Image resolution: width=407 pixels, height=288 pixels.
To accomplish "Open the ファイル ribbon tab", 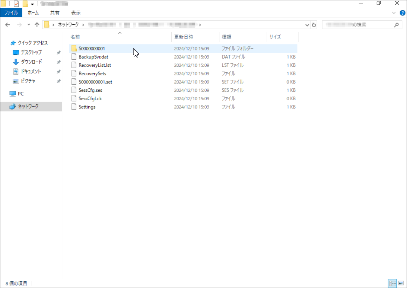I will tap(11, 13).
